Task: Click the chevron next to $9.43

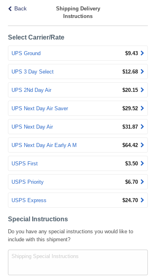Action: pos(142,53)
